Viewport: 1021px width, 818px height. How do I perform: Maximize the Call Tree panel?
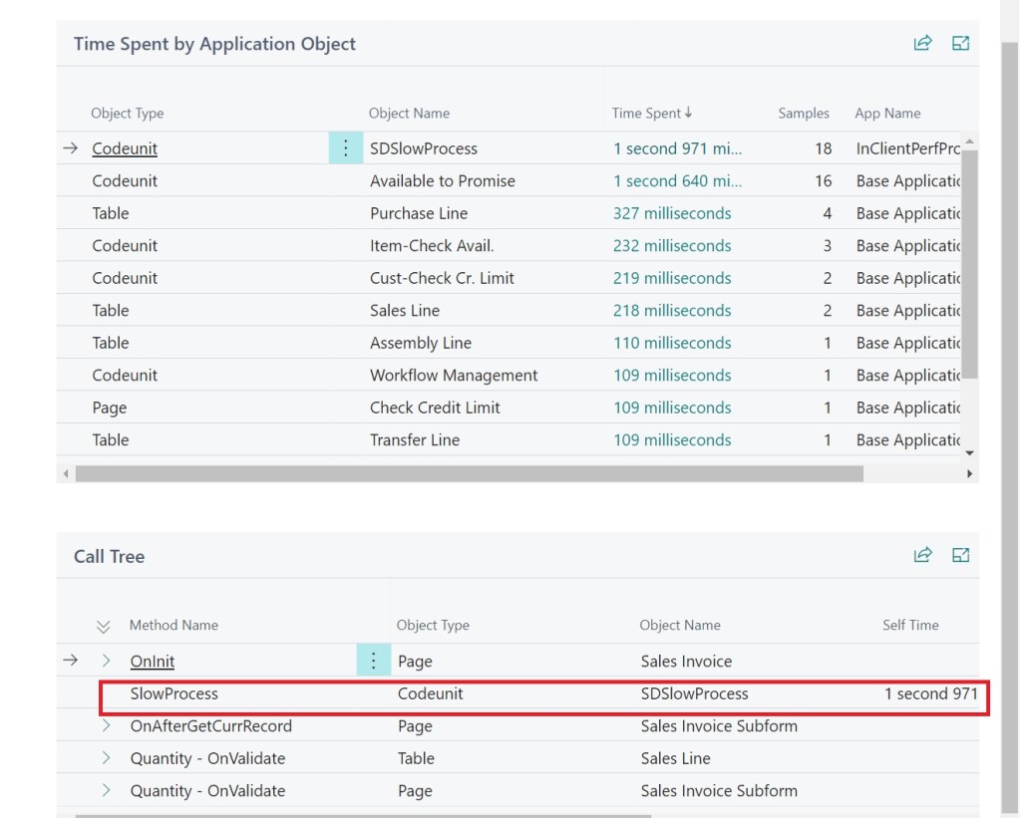pyautogui.click(x=960, y=555)
